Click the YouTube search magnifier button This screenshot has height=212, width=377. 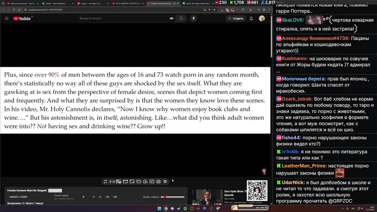[x=181, y=18]
